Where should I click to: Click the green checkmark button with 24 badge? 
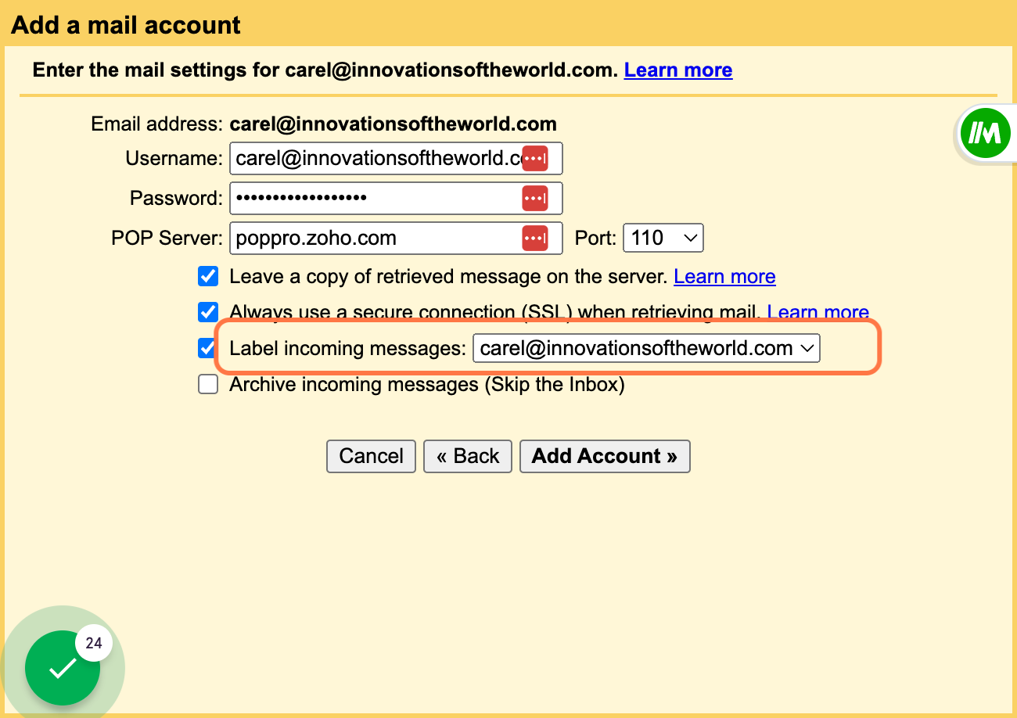click(x=63, y=667)
